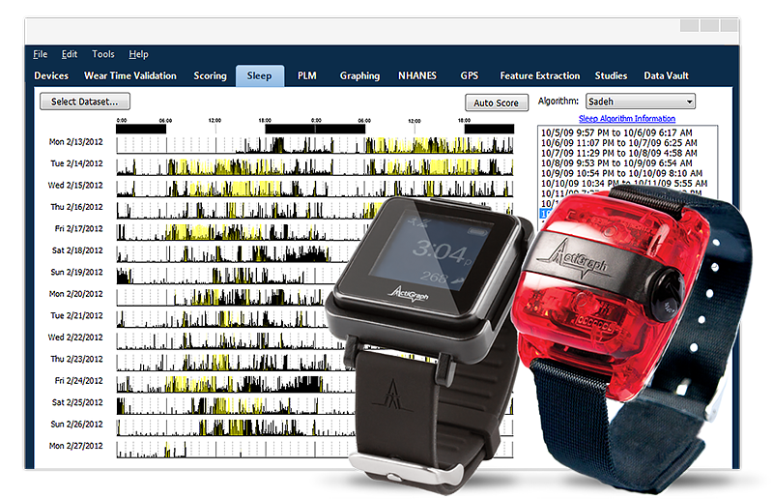Click the Wed 2/15/2012 row label

75,186
